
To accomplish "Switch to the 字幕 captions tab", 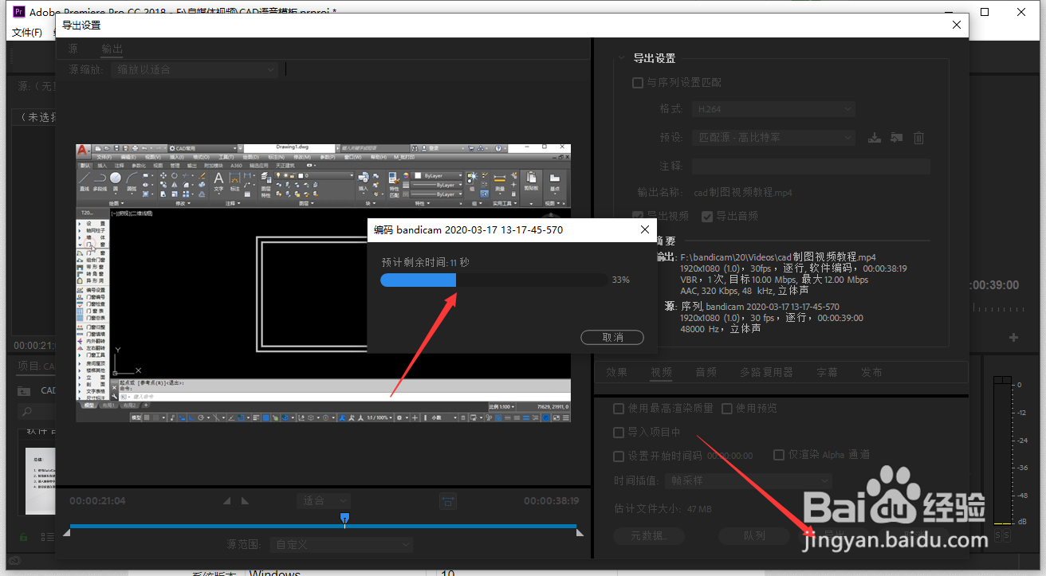I will pos(827,372).
